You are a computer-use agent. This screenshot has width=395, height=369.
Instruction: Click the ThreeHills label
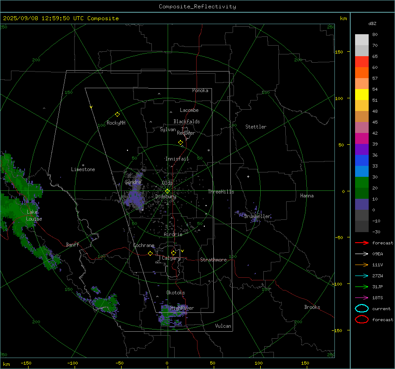click(221, 192)
